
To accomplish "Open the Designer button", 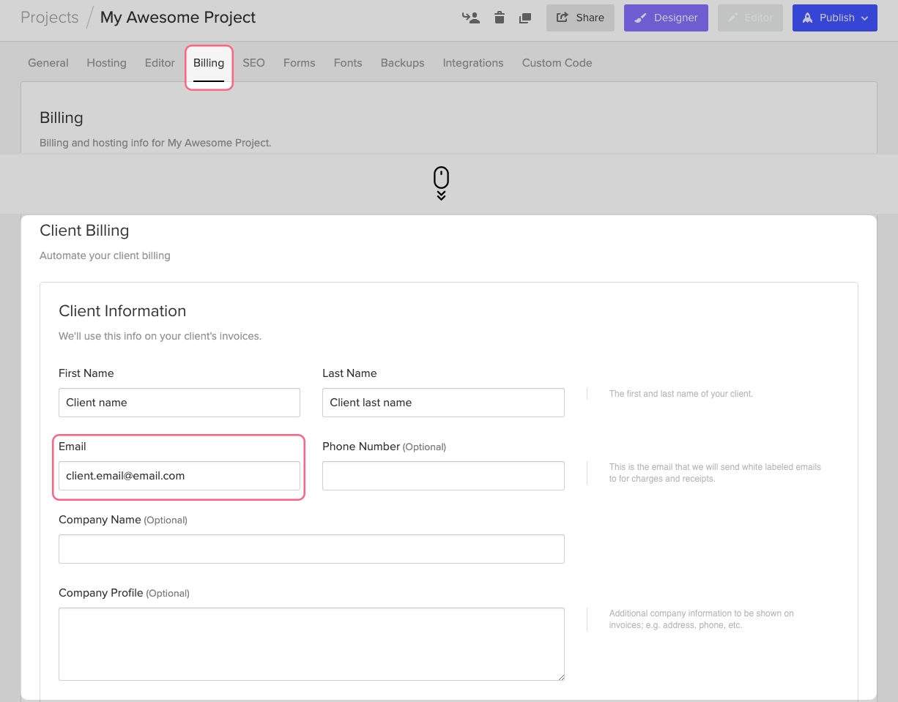I will [666, 18].
